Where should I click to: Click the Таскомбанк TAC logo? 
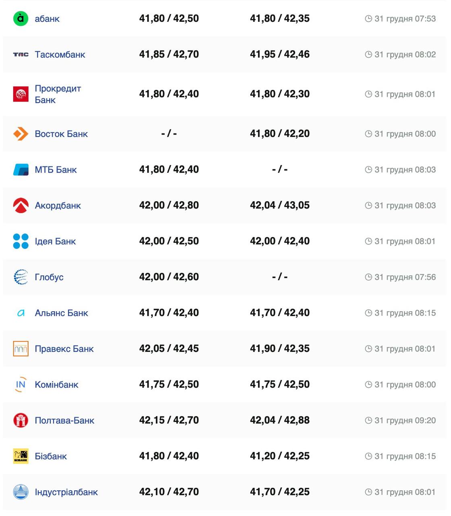pyautogui.click(x=21, y=54)
